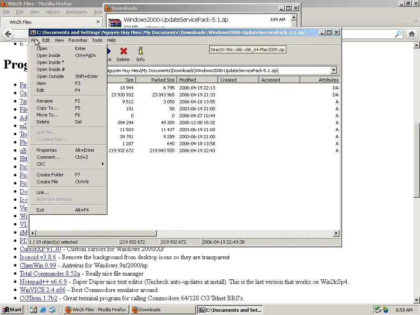Image resolution: width=420 pixels, height=315 pixels.
Task: Click the File menu in 7-Zip
Action: (x=34, y=40)
